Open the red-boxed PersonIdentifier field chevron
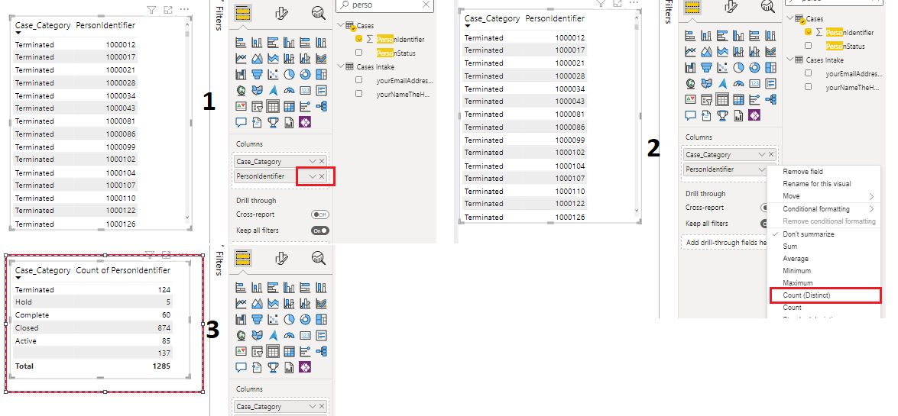The width and height of the screenshot is (898, 416). click(x=312, y=176)
